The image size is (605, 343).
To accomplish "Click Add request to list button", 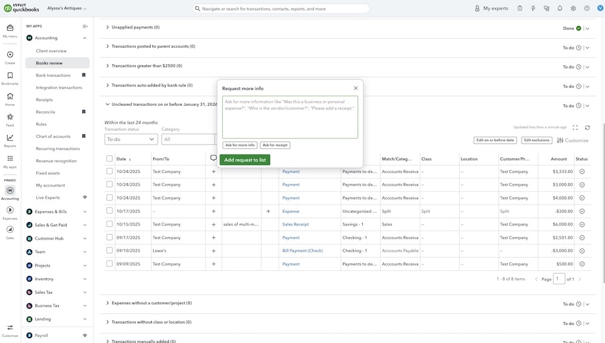I will pos(245,160).
